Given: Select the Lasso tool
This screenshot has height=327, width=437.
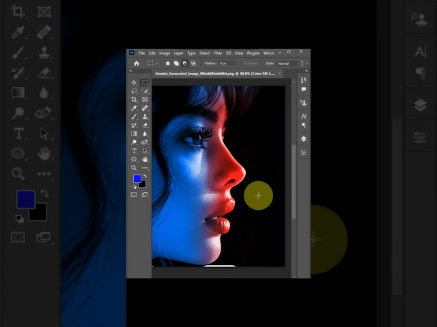Looking at the screenshot, I should [134, 91].
